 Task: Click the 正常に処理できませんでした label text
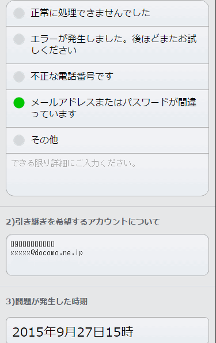tap(90, 13)
